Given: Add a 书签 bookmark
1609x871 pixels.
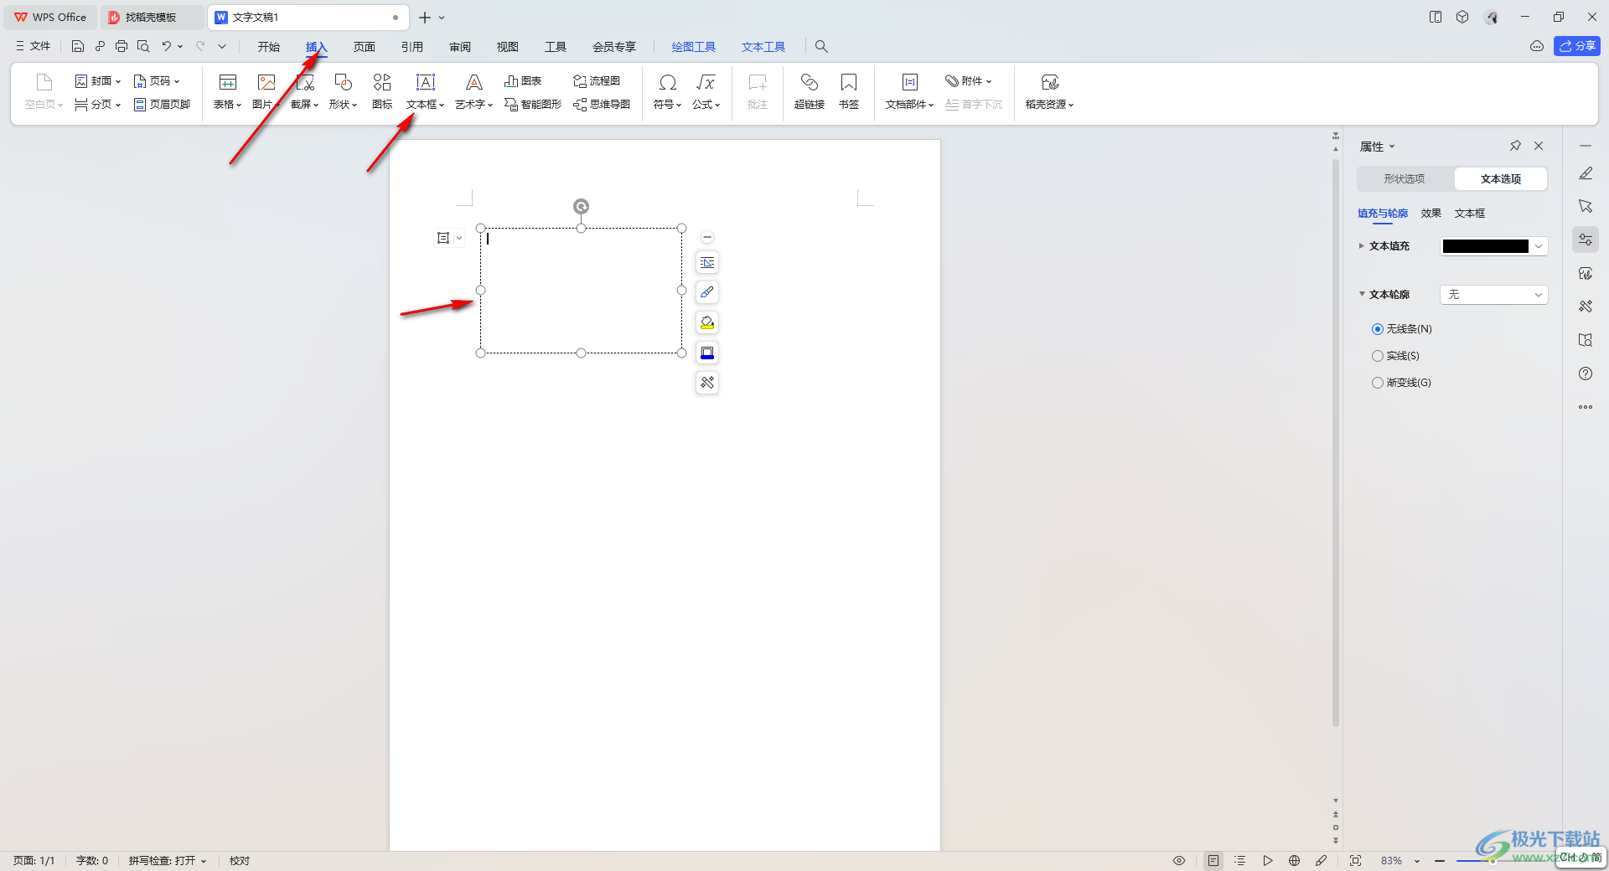Looking at the screenshot, I should click(849, 91).
